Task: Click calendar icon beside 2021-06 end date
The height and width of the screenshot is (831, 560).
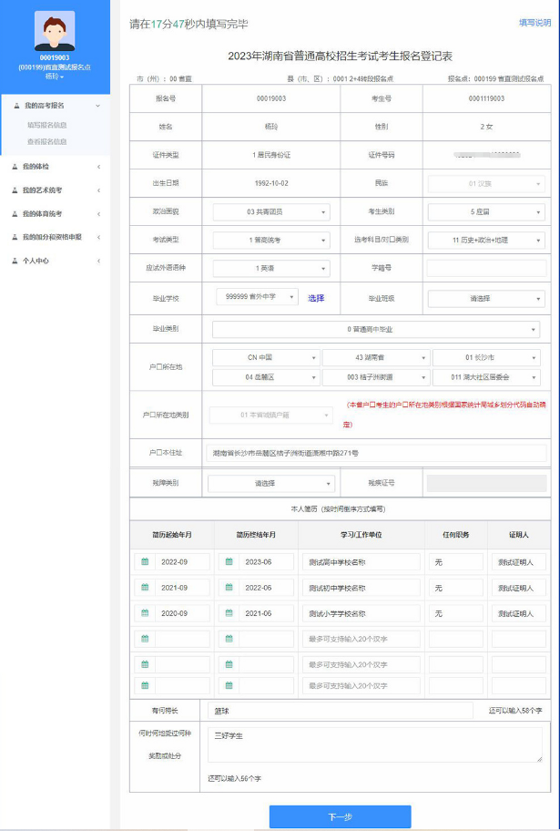Action: [229, 613]
